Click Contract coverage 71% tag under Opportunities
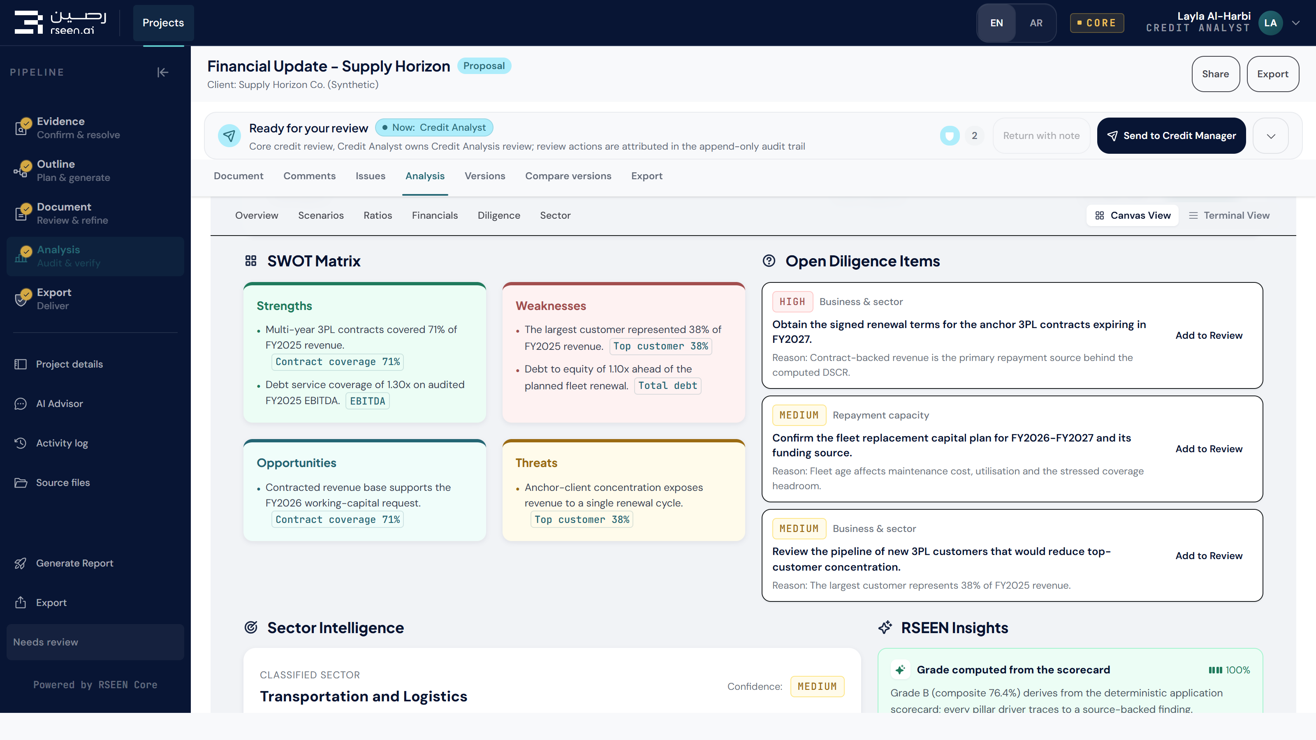The image size is (1316, 740). (x=337, y=519)
